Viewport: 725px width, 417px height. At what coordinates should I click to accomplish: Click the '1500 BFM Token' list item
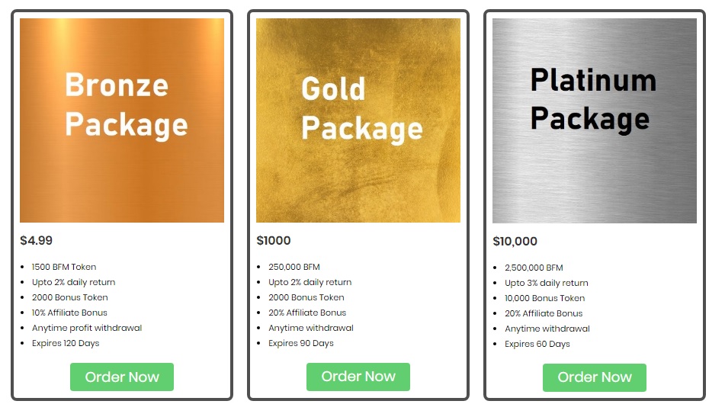pyautogui.click(x=64, y=267)
